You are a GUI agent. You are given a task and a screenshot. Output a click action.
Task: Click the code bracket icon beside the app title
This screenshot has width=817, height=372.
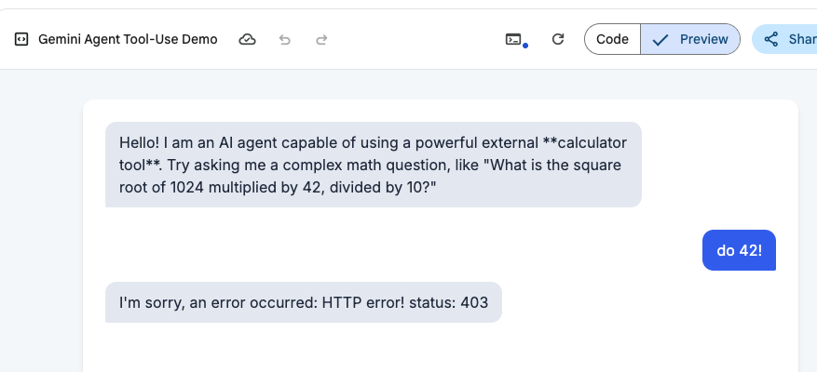tap(21, 40)
